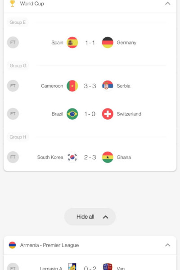The width and height of the screenshot is (180, 270).
Task: Click the Ghana flag icon
Action: pos(108,157)
